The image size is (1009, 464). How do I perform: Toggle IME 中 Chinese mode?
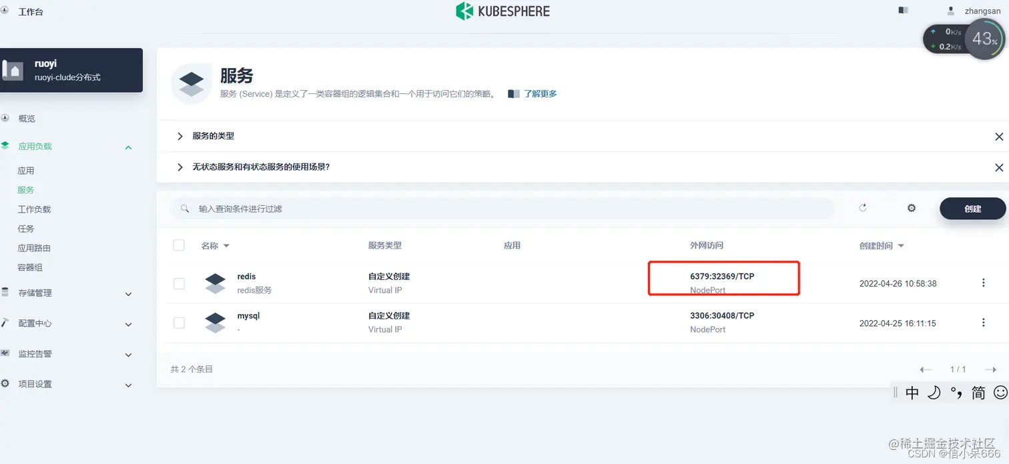(x=912, y=393)
